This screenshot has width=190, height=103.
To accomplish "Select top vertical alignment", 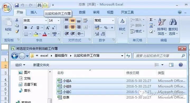I will click(x=66, y=20).
